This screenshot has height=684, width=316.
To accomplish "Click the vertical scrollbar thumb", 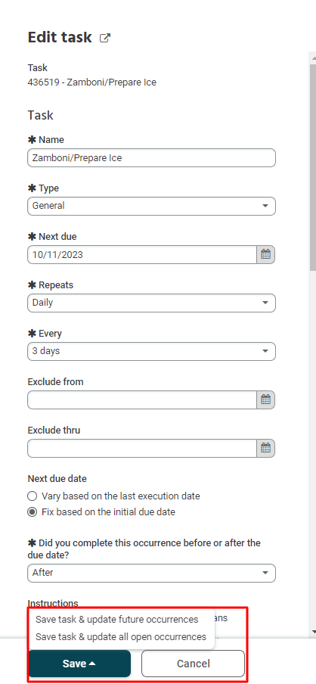I will click(312, 168).
